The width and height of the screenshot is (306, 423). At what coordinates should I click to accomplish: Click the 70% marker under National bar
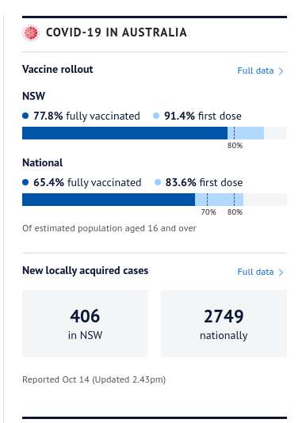208,212
